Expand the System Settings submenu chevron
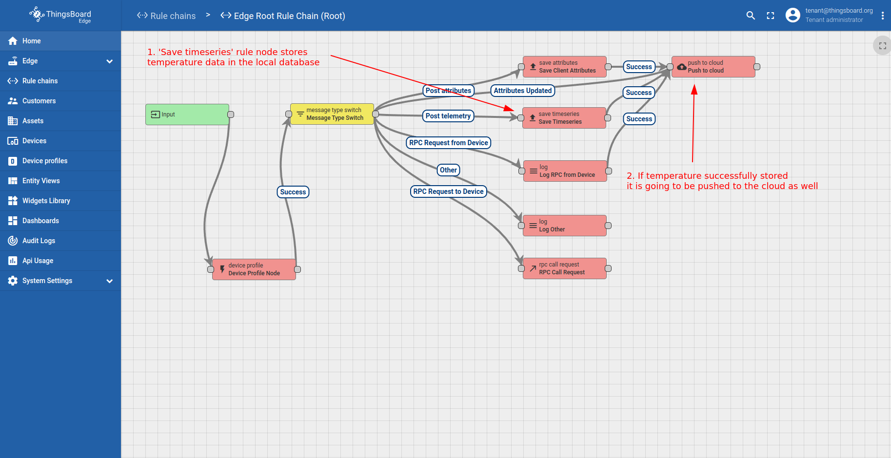Image resolution: width=891 pixels, height=458 pixels. click(x=110, y=281)
